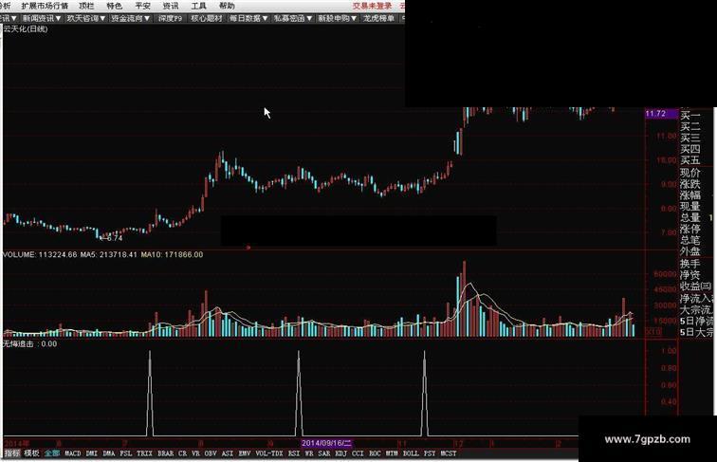Select the VR indicator

click(195, 453)
